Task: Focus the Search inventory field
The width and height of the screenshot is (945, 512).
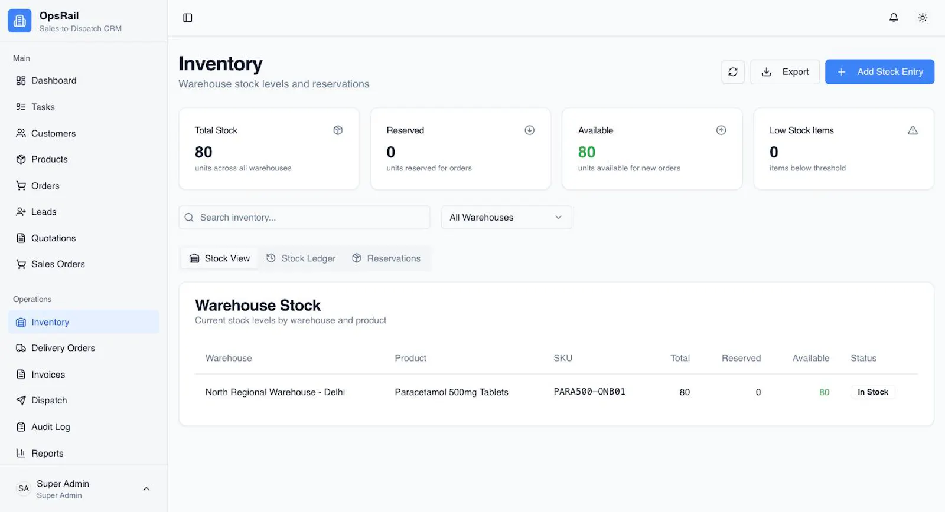Action: point(305,218)
